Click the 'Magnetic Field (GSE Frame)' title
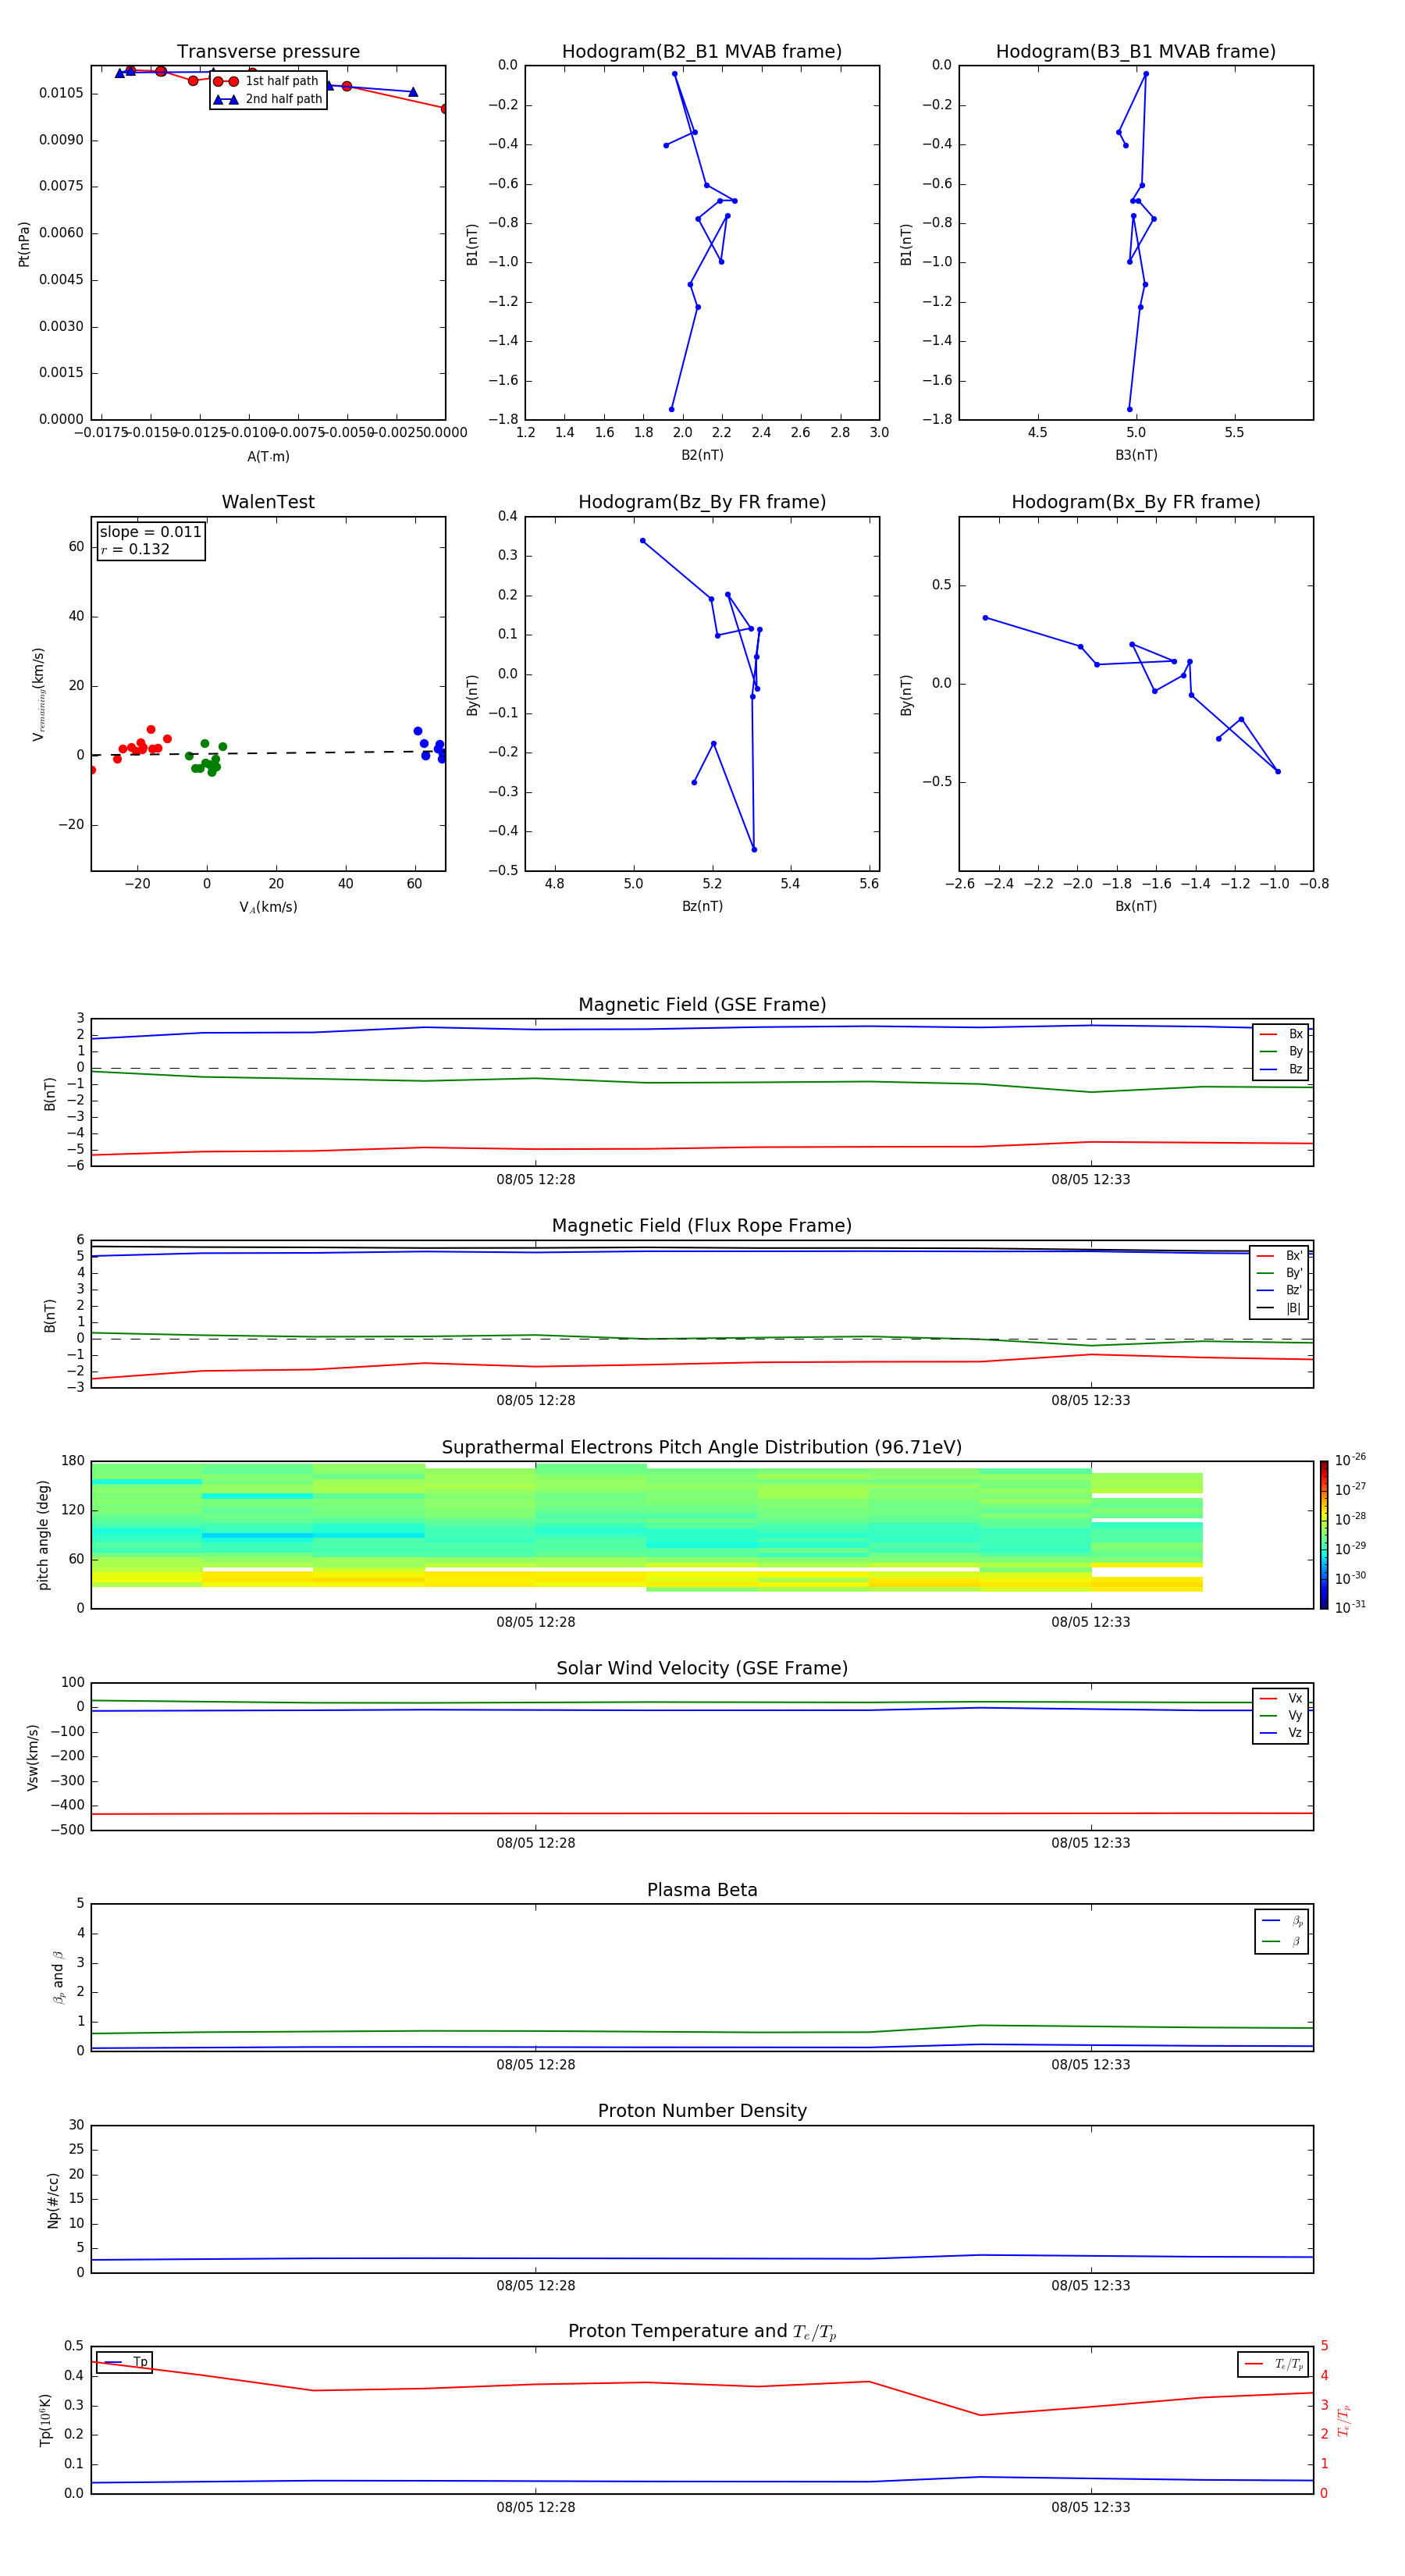This screenshot has width=1405, height=2576. [x=702, y=1005]
